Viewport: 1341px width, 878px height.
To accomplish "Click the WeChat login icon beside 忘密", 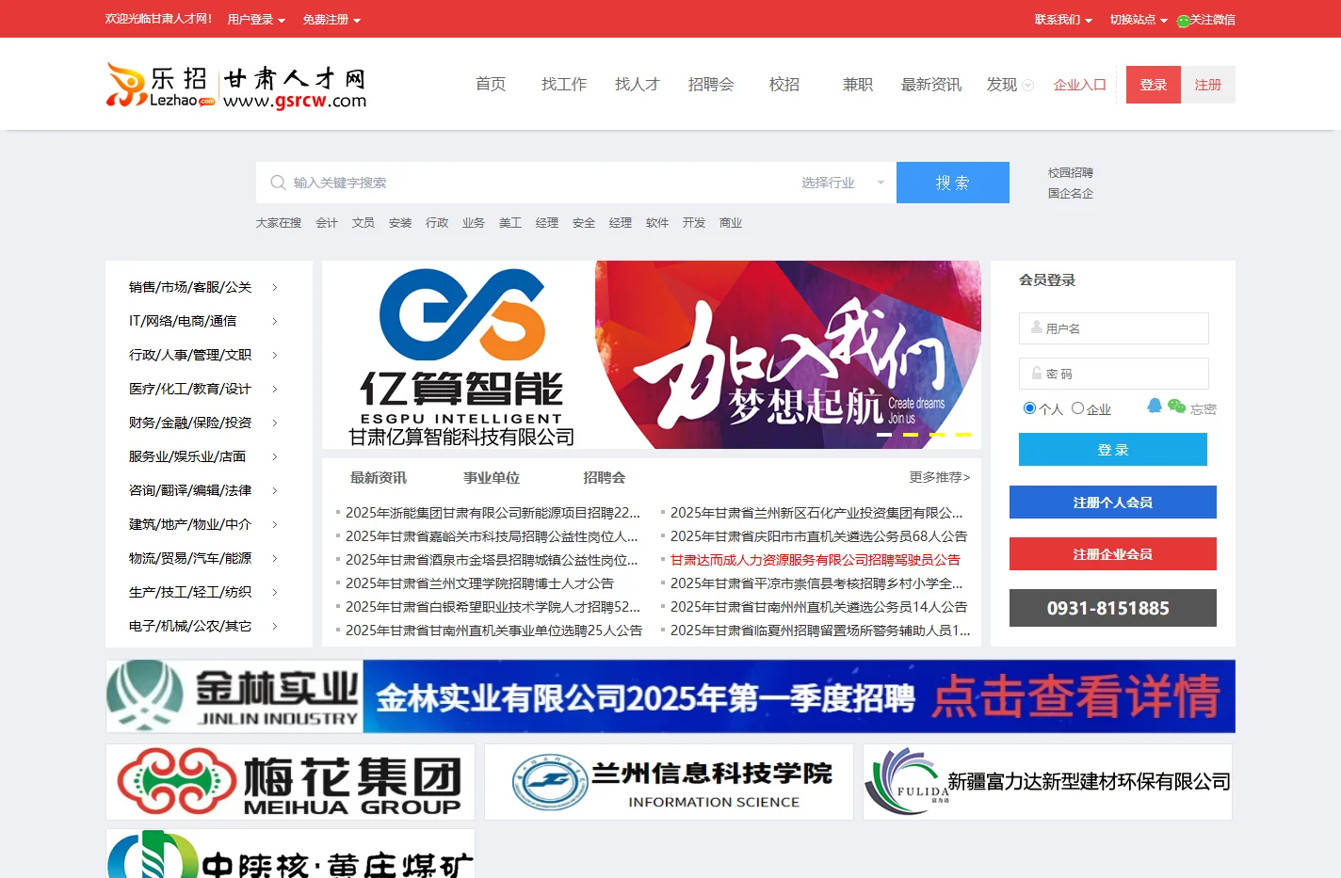I will click(1176, 406).
